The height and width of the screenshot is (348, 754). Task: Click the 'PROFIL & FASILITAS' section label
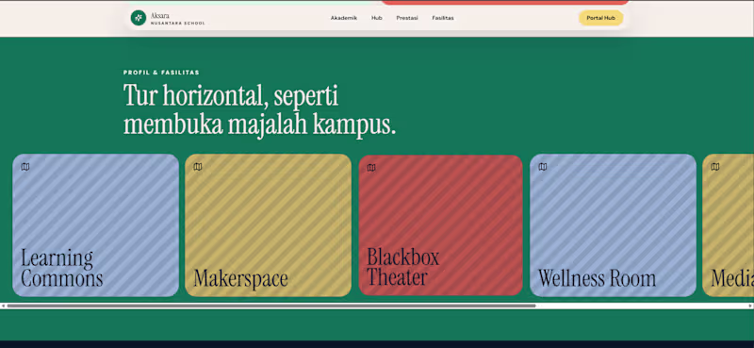(x=161, y=73)
